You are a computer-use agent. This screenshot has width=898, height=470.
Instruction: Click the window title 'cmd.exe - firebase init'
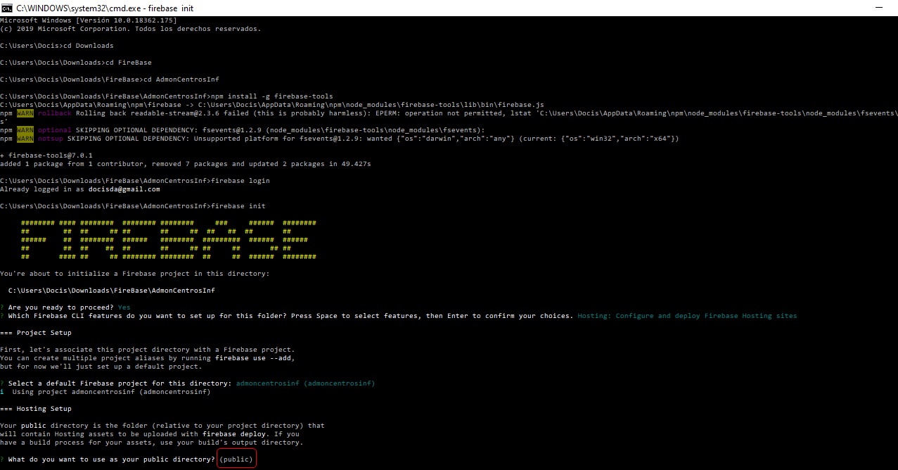point(105,8)
